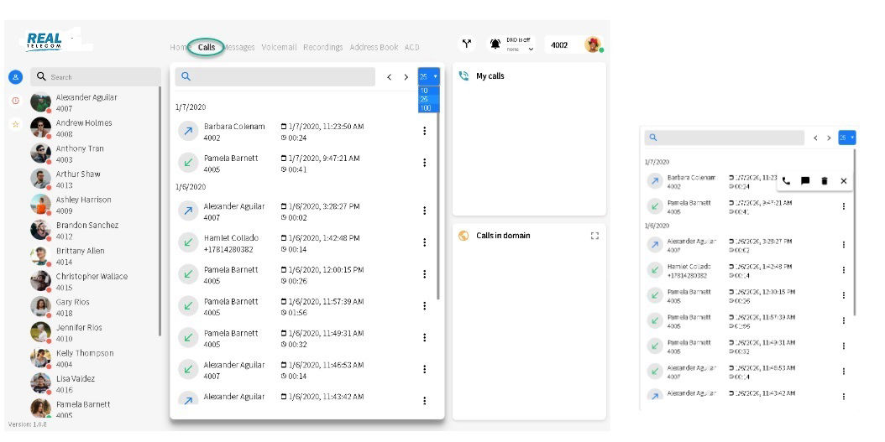Go to previous page of call history

389,77
